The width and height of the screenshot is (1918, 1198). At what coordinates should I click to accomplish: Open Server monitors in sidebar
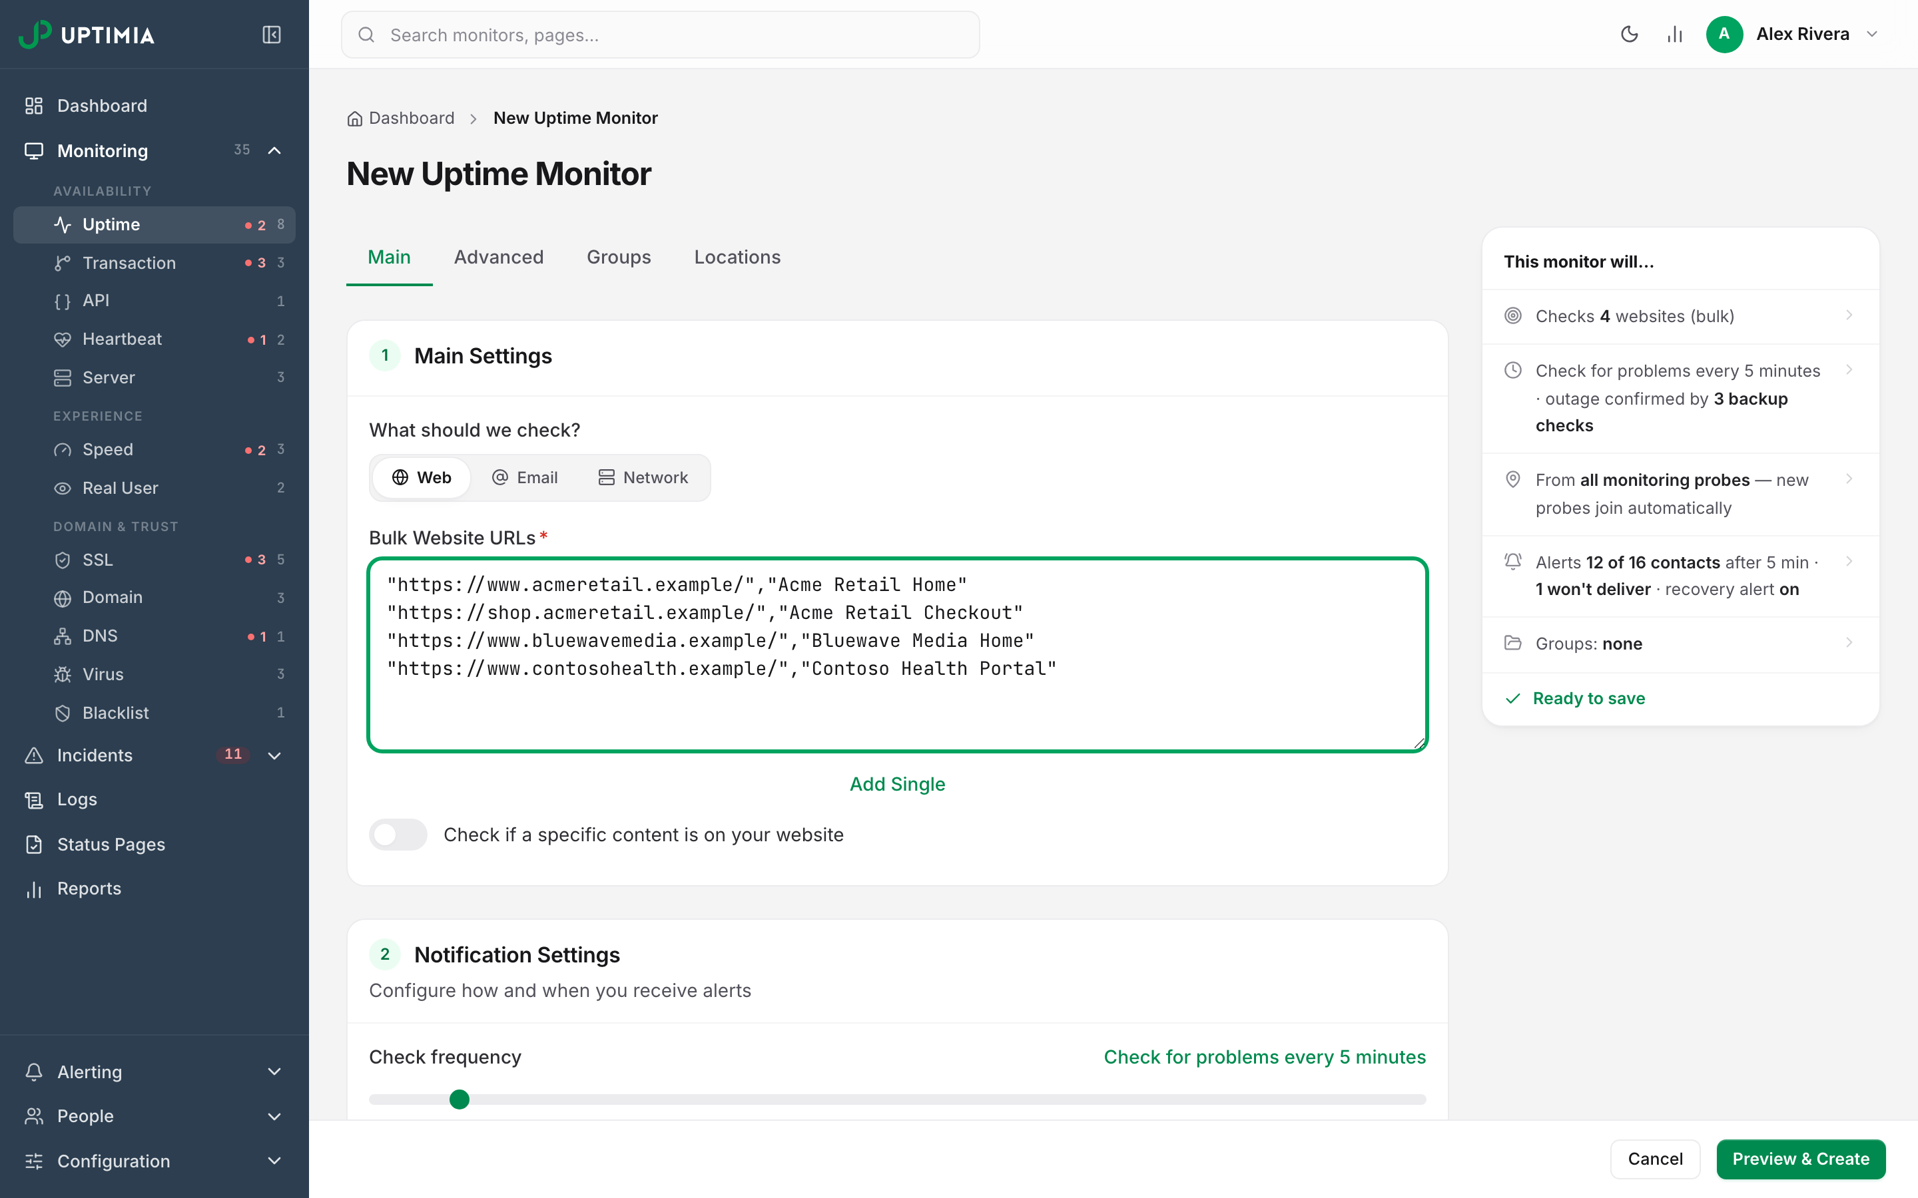point(155,377)
